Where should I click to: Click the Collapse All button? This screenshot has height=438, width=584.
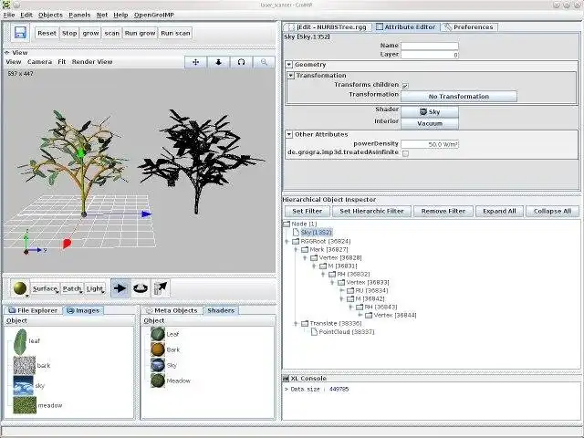552,211
